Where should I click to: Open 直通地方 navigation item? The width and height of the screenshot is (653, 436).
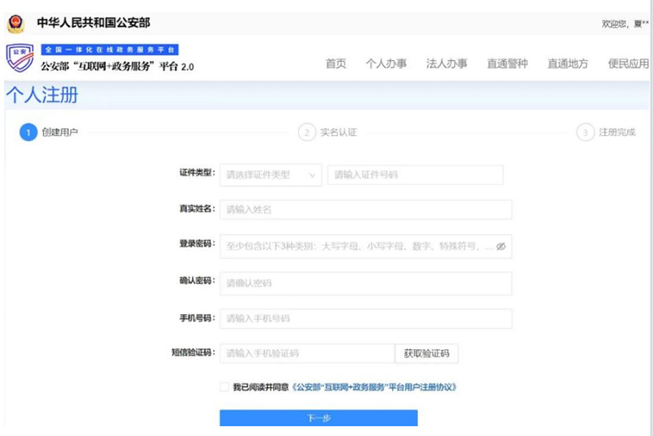click(568, 64)
